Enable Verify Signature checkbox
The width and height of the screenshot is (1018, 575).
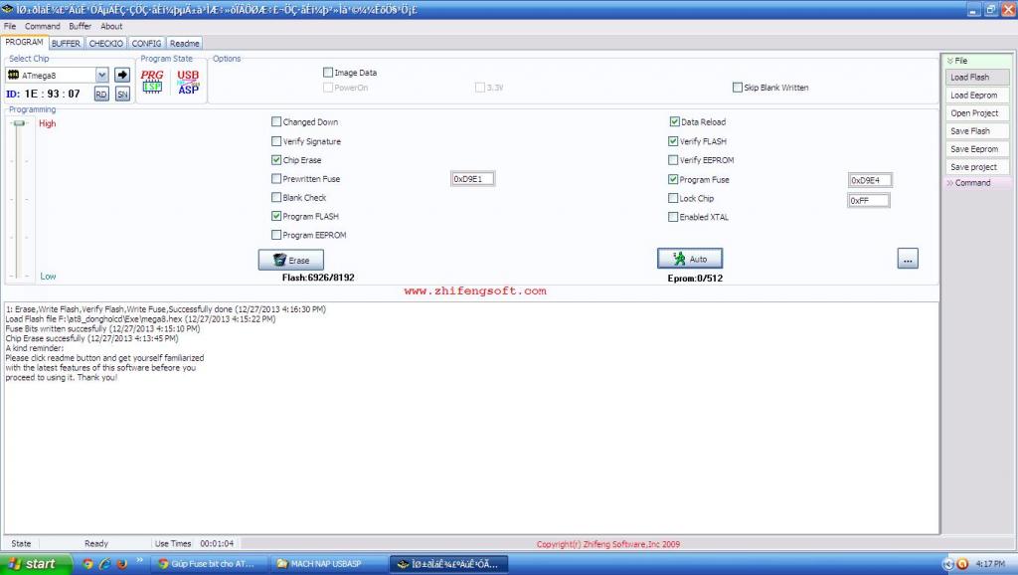tap(276, 141)
